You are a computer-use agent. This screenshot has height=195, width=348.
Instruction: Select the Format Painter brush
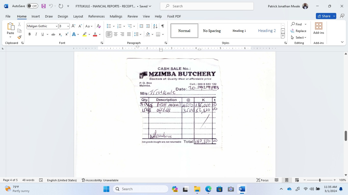[19, 37]
